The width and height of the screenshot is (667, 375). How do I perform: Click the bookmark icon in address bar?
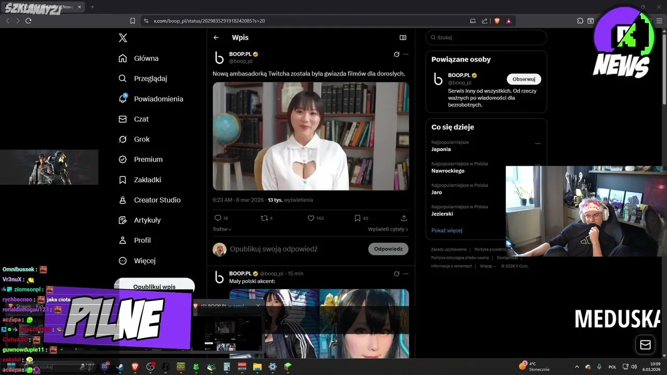[132, 21]
